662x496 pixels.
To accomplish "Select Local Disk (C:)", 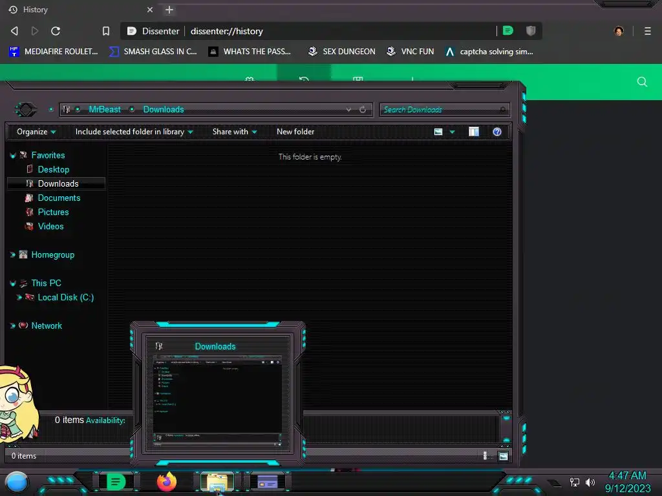I will [66, 297].
